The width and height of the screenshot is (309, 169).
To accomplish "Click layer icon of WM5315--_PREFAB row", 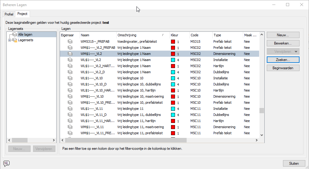I will pyautogui.click(x=70, y=41).
